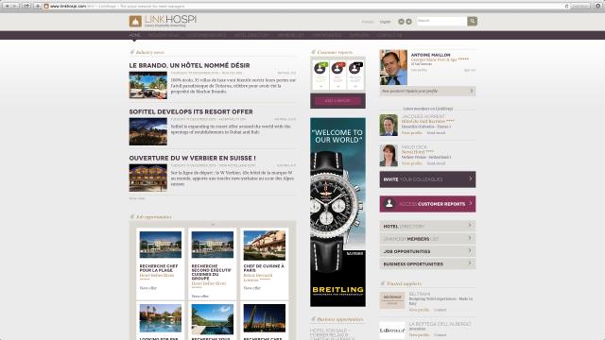Click the Sofitel resort article thumbnail

click(x=148, y=131)
